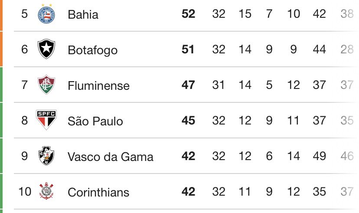This screenshot has height=213, width=359.
Task: Click the Corinthians club crest
Action: [45, 191]
